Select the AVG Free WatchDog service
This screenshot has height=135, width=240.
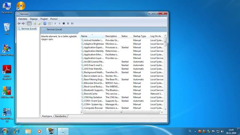(122, 69)
